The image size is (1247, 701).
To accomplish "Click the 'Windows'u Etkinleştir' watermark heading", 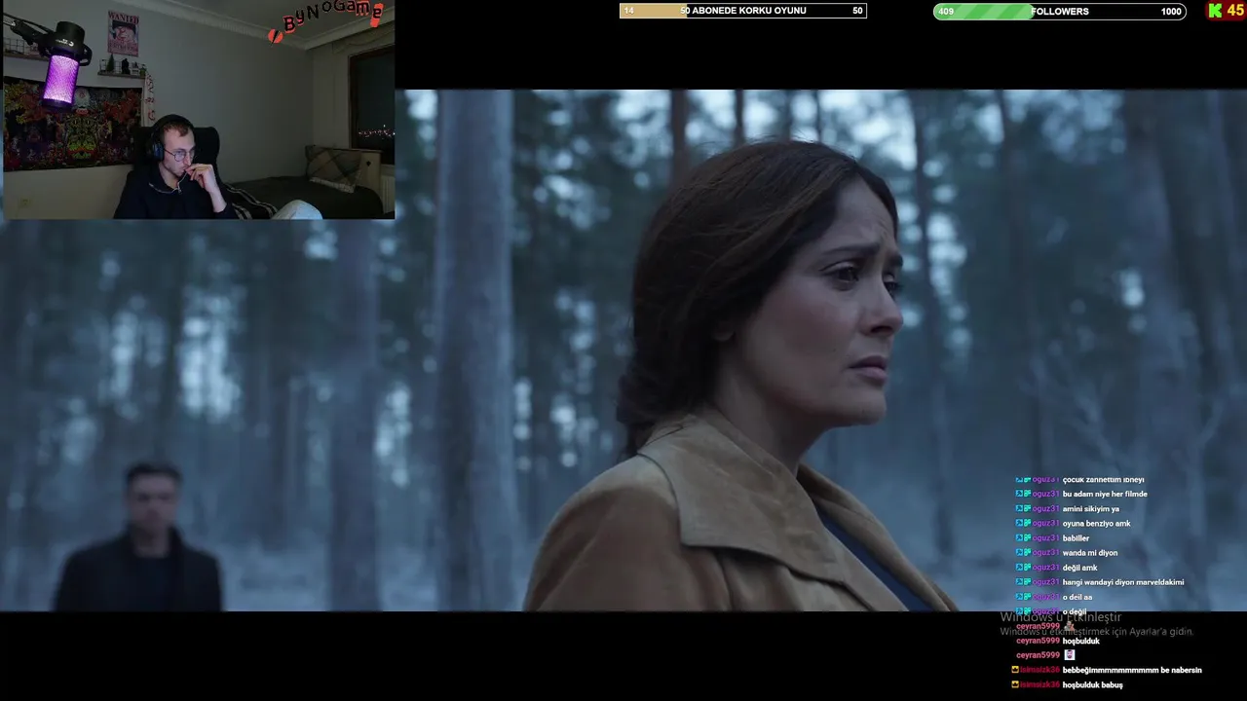I will [x=1060, y=616].
